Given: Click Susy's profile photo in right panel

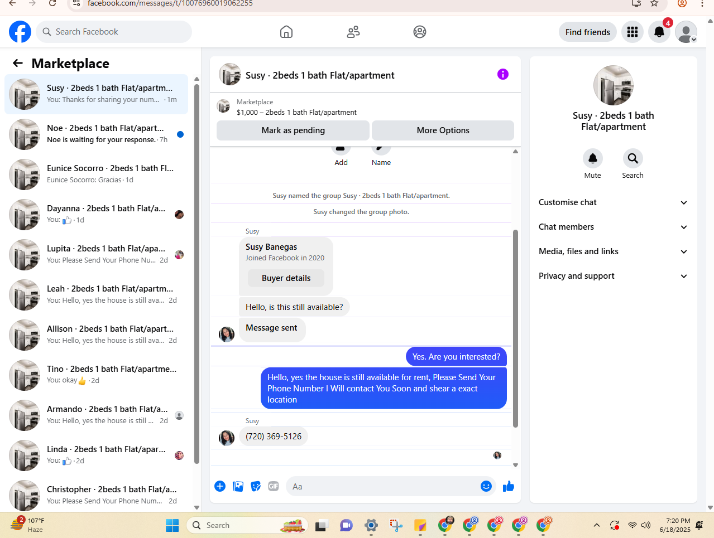Looking at the screenshot, I should [x=614, y=85].
